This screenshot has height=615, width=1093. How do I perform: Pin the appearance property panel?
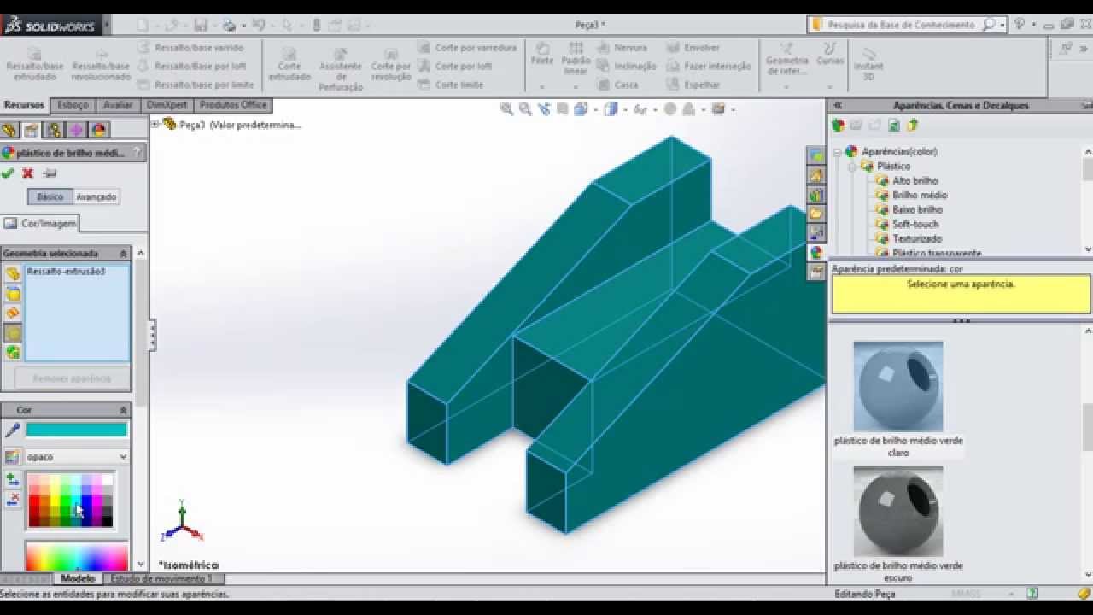(x=50, y=173)
